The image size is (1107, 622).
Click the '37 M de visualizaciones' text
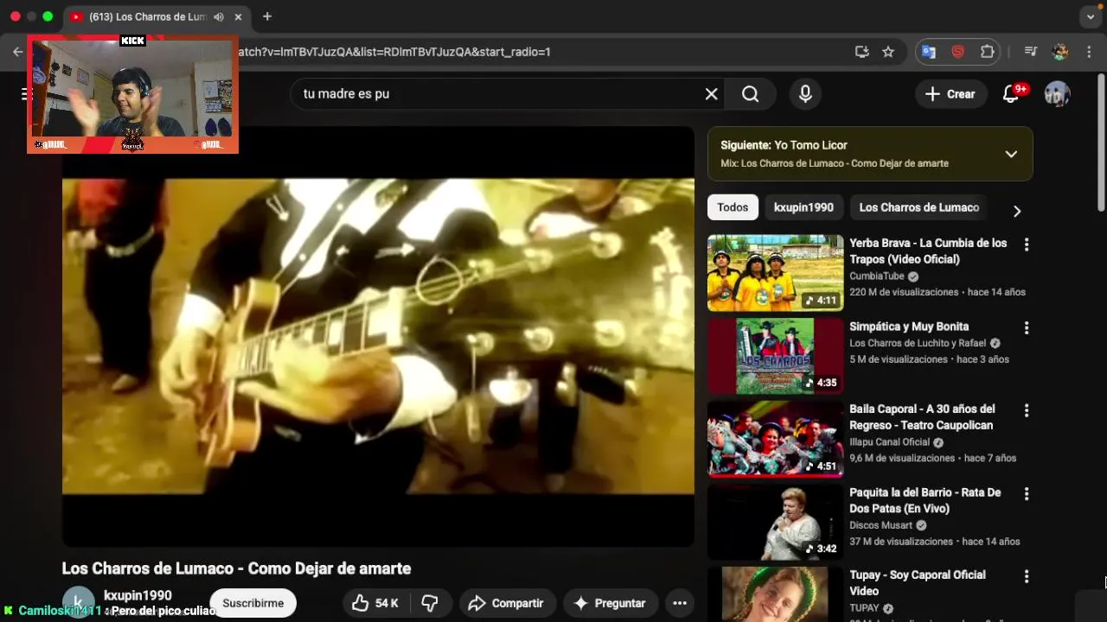click(x=901, y=542)
